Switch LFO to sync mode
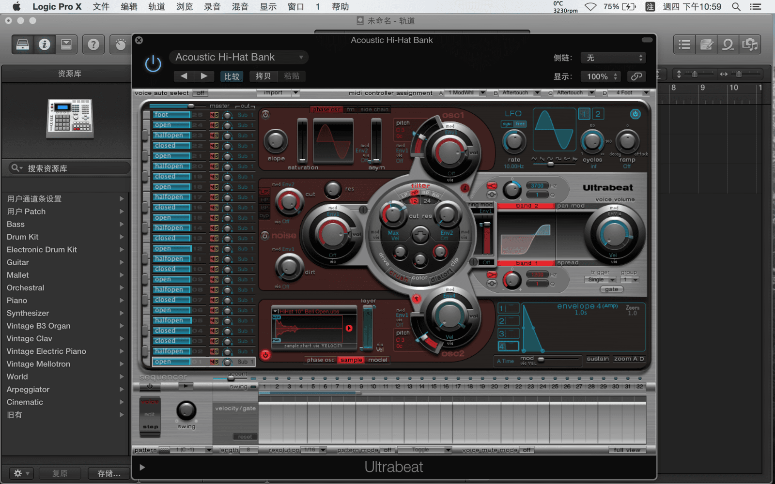The width and height of the screenshot is (775, 484). coord(507,124)
